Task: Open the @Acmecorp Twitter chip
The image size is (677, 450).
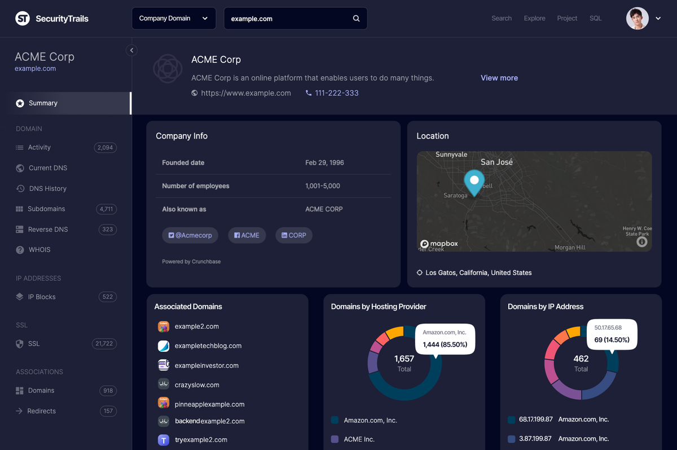Action: [x=190, y=235]
